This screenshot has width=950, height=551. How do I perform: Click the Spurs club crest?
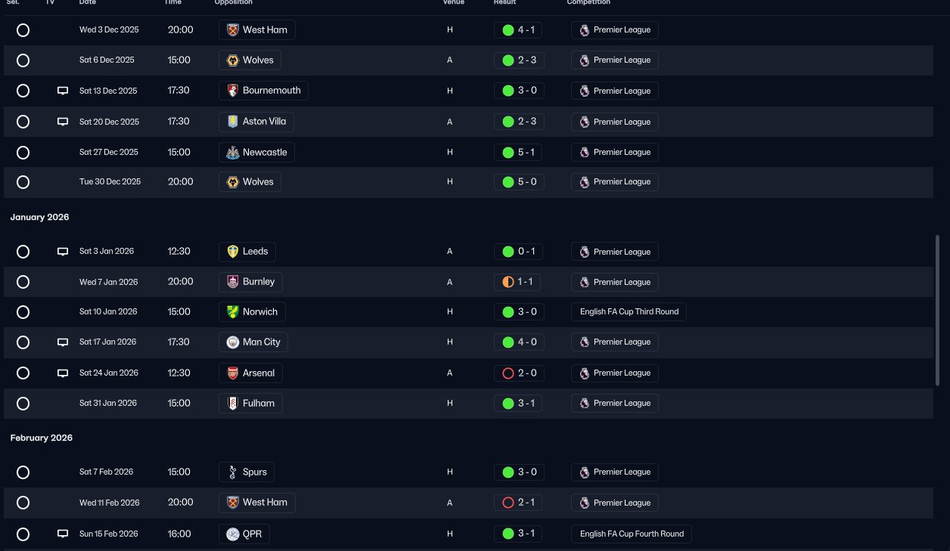(x=233, y=472)
